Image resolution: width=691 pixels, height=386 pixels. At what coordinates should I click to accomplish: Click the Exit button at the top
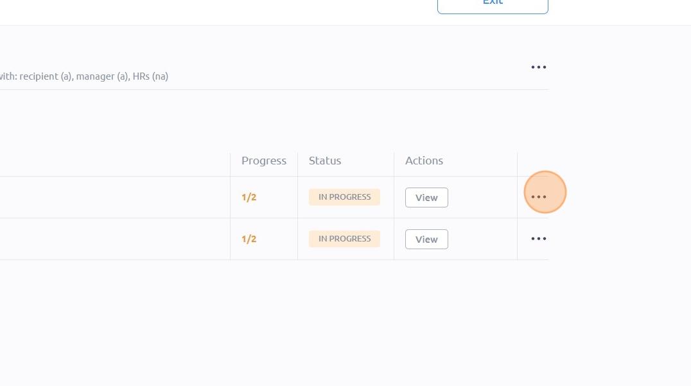point(493,4)
